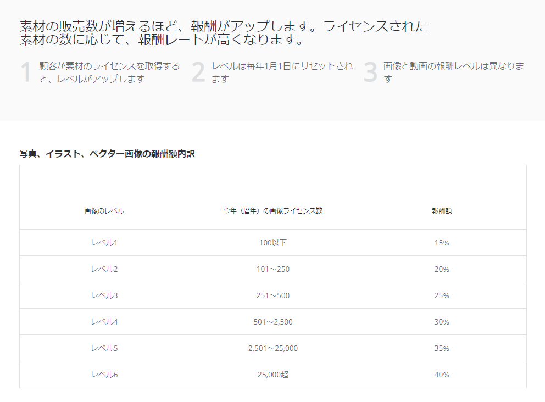Viewport: 545px width, 402px height.
Task: Select the レベル3 row label
Action: point(104,295)
